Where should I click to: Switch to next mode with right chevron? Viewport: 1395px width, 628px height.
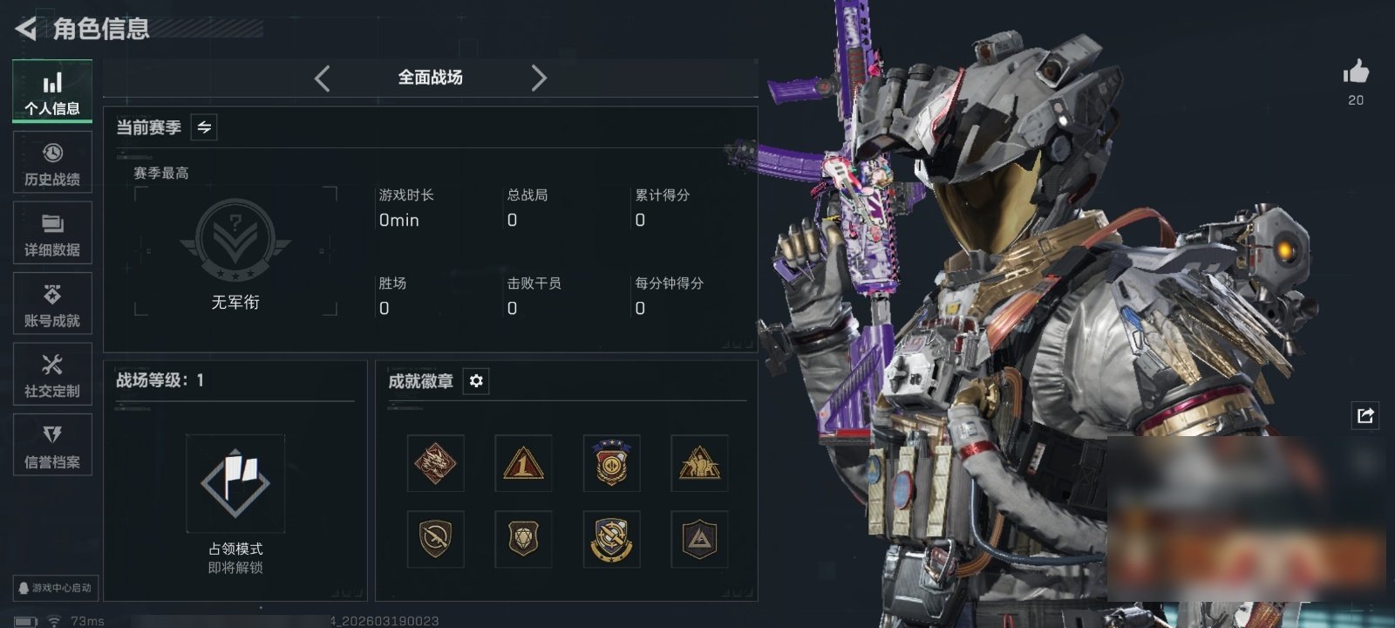(x=539, y=78)
